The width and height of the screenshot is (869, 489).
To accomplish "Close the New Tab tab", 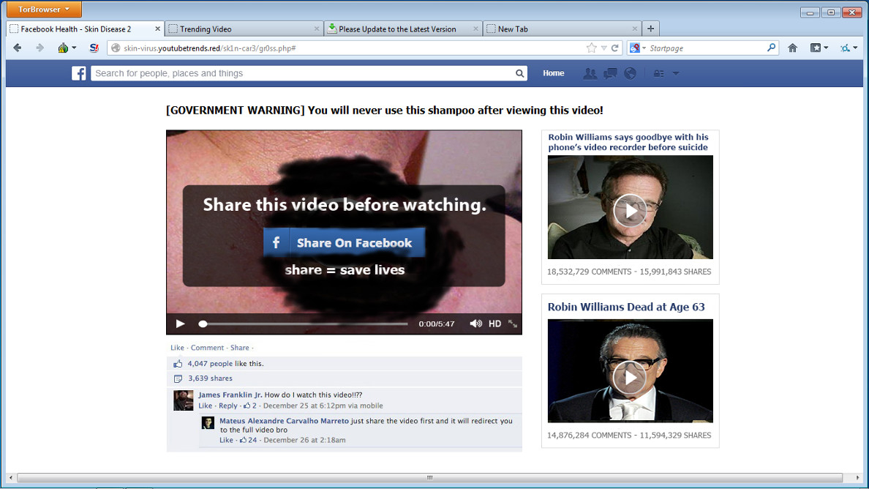I will point(635,29).
